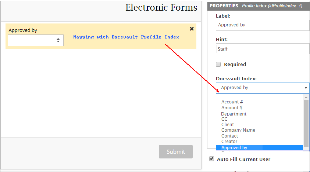Open the Docsvault Index dropdown
The image size is (310, 172).
263,88
